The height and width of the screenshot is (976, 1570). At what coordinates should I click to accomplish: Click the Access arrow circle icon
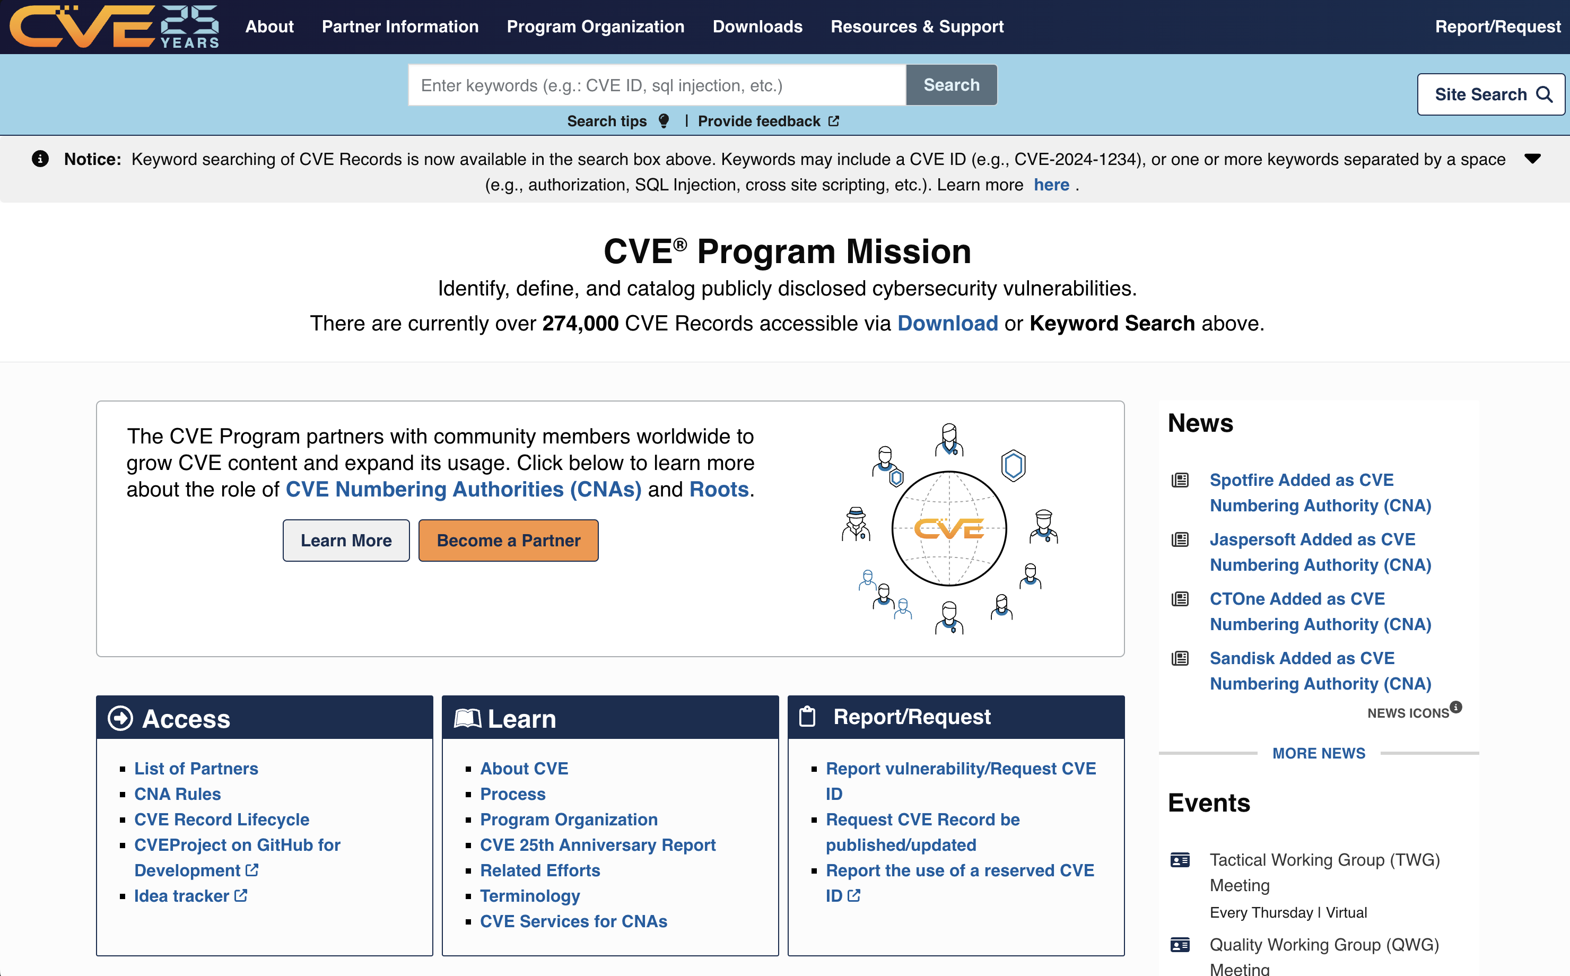click(x=120, y=718)
